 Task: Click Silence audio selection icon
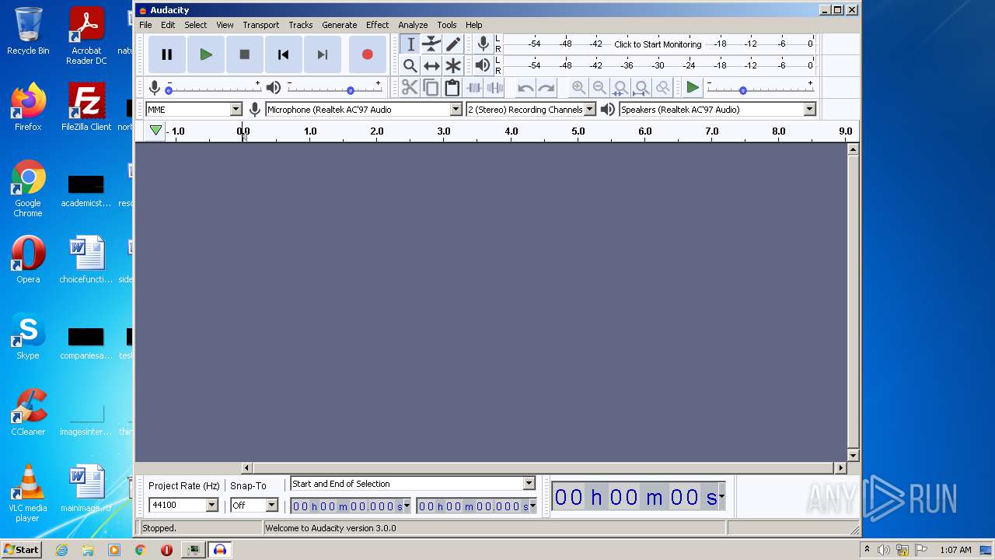[x=494, y=88]
